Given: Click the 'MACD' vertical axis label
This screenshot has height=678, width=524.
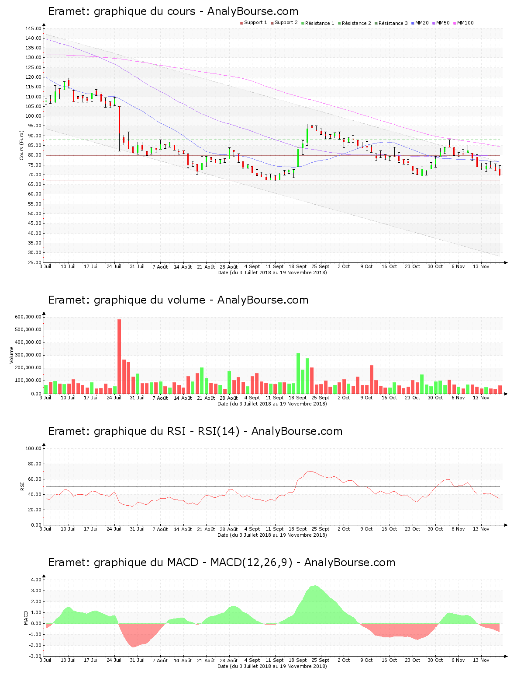Looking at the screenshot, I should click(26, 618).
